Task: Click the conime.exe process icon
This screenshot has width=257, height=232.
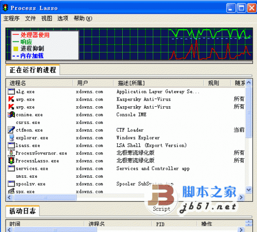Action: [11, 115]
